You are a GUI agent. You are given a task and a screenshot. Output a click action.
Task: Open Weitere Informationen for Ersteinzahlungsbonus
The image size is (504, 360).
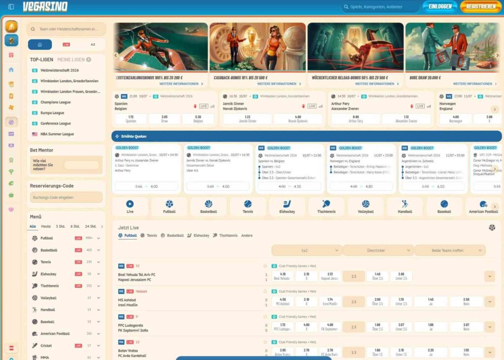point(181,84)
